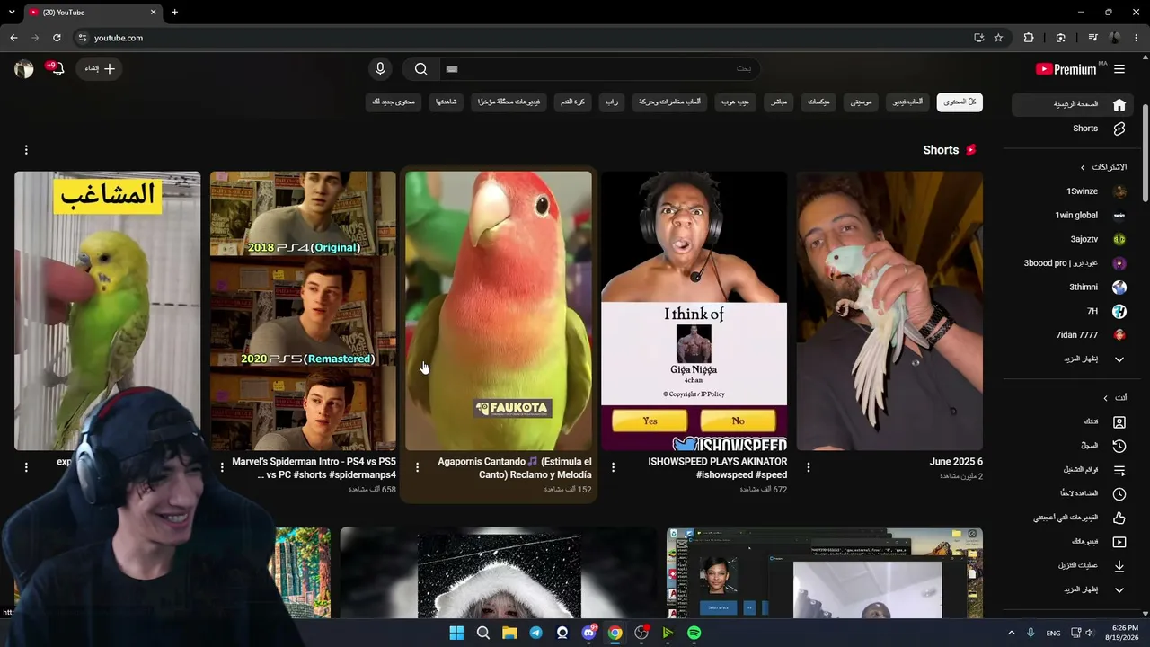Open the red parrot Agapornis short thumbnail

(x=499, y=311)
